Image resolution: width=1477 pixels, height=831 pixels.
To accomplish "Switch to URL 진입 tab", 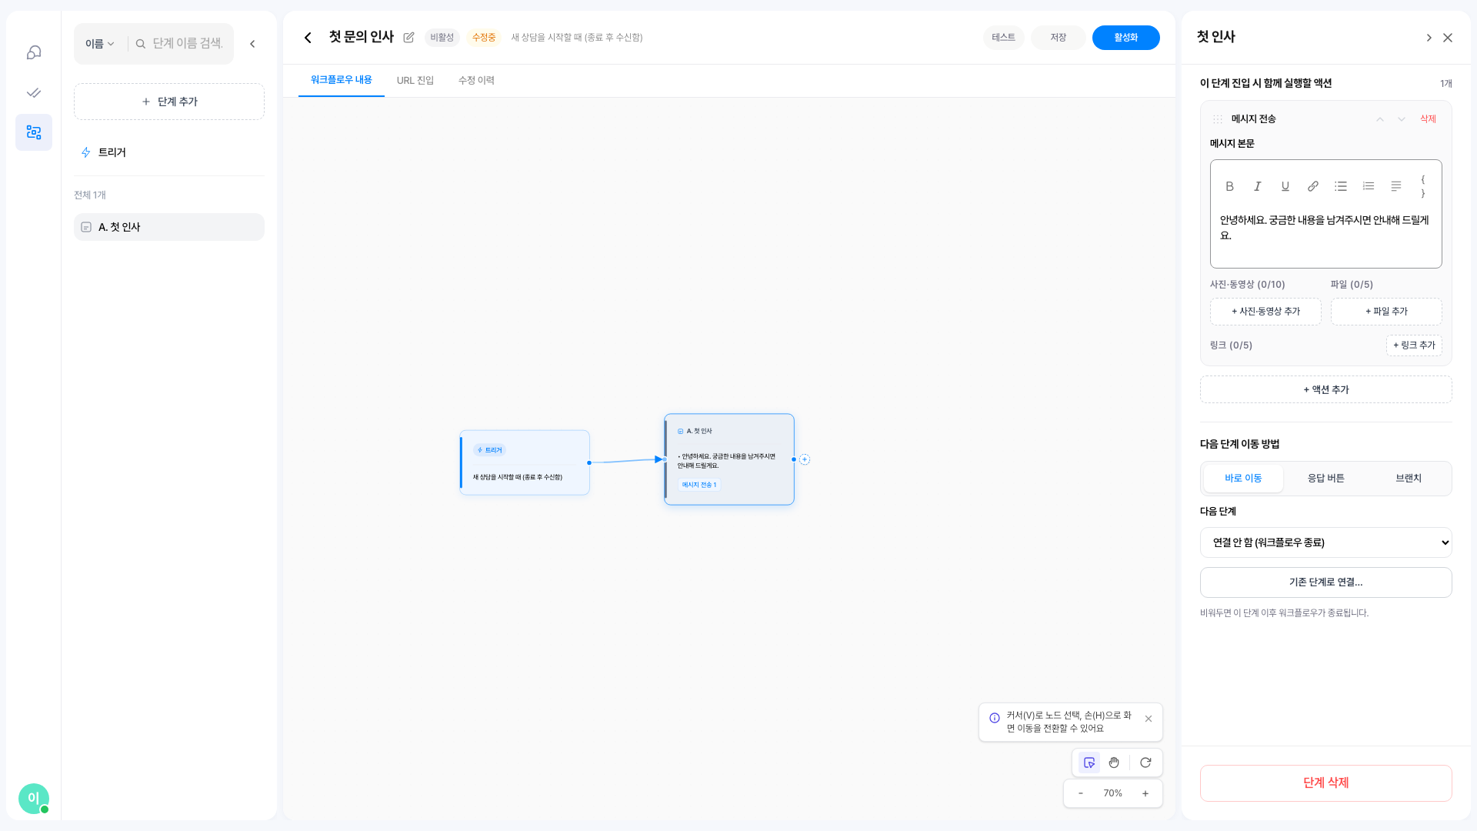I will [415, 81].
